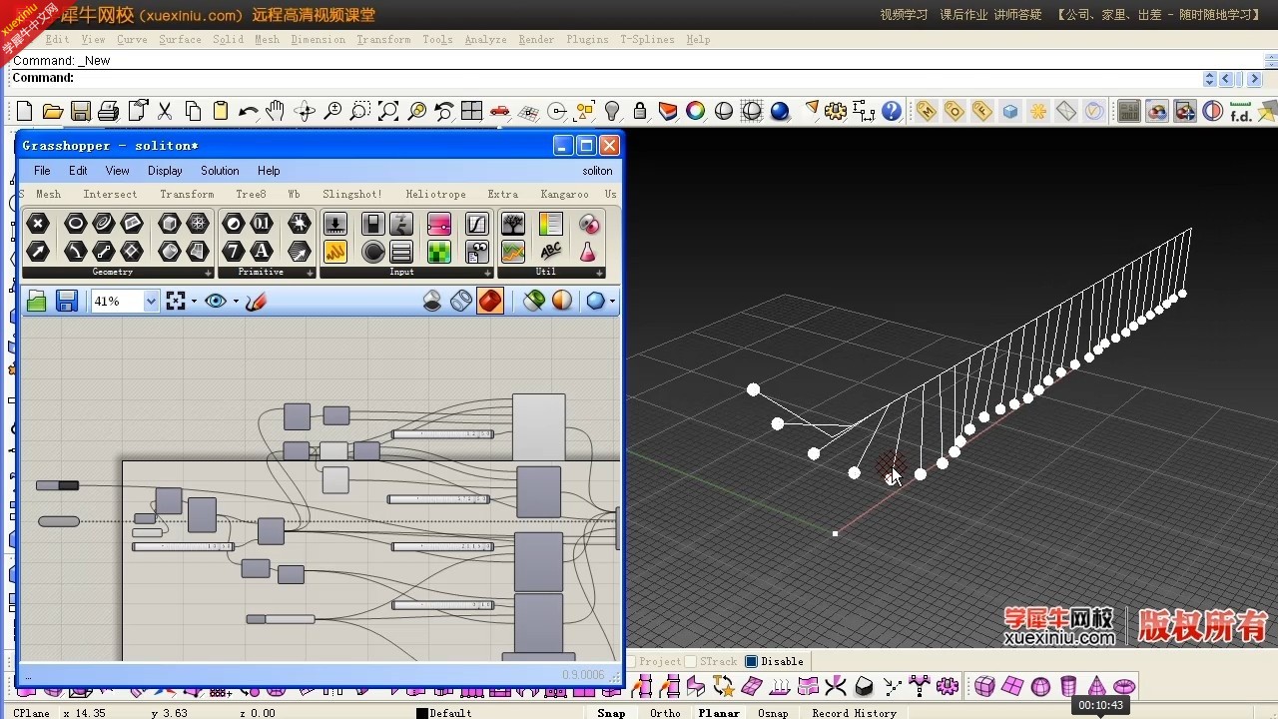Screen dimensions: 1278x719
Task: Click the light bulb icon
Action: pyautogui.click(x=612, y=111)
